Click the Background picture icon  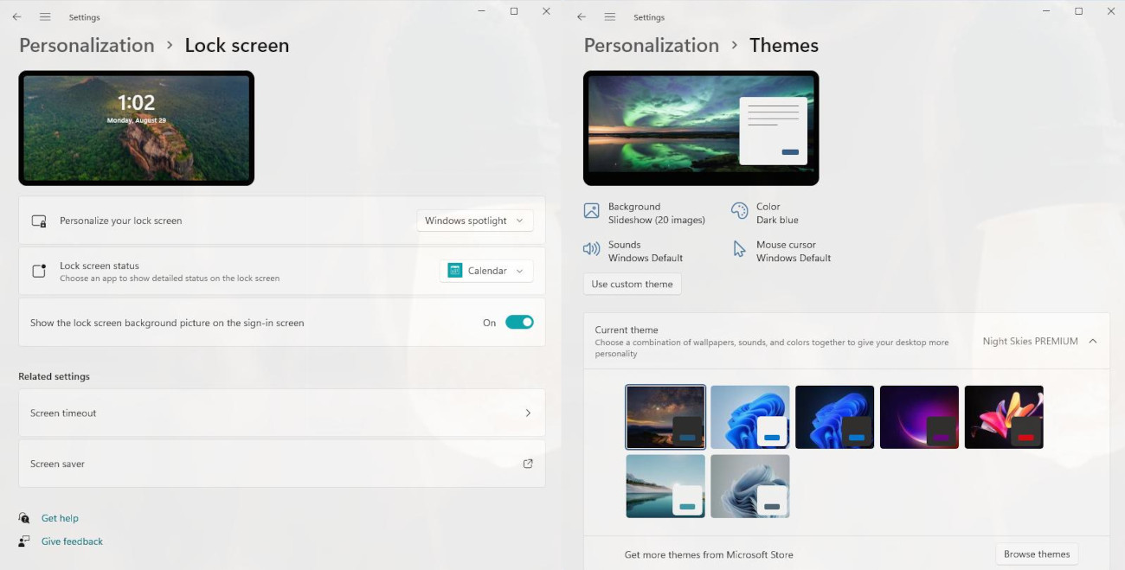coord(591,211)
